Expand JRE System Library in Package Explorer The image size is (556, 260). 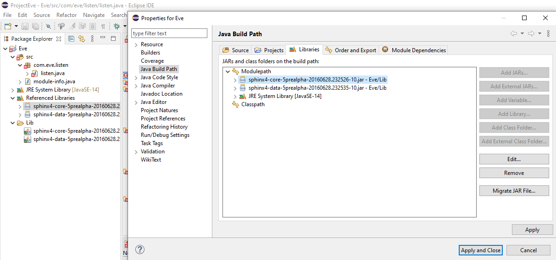(12, 90)
